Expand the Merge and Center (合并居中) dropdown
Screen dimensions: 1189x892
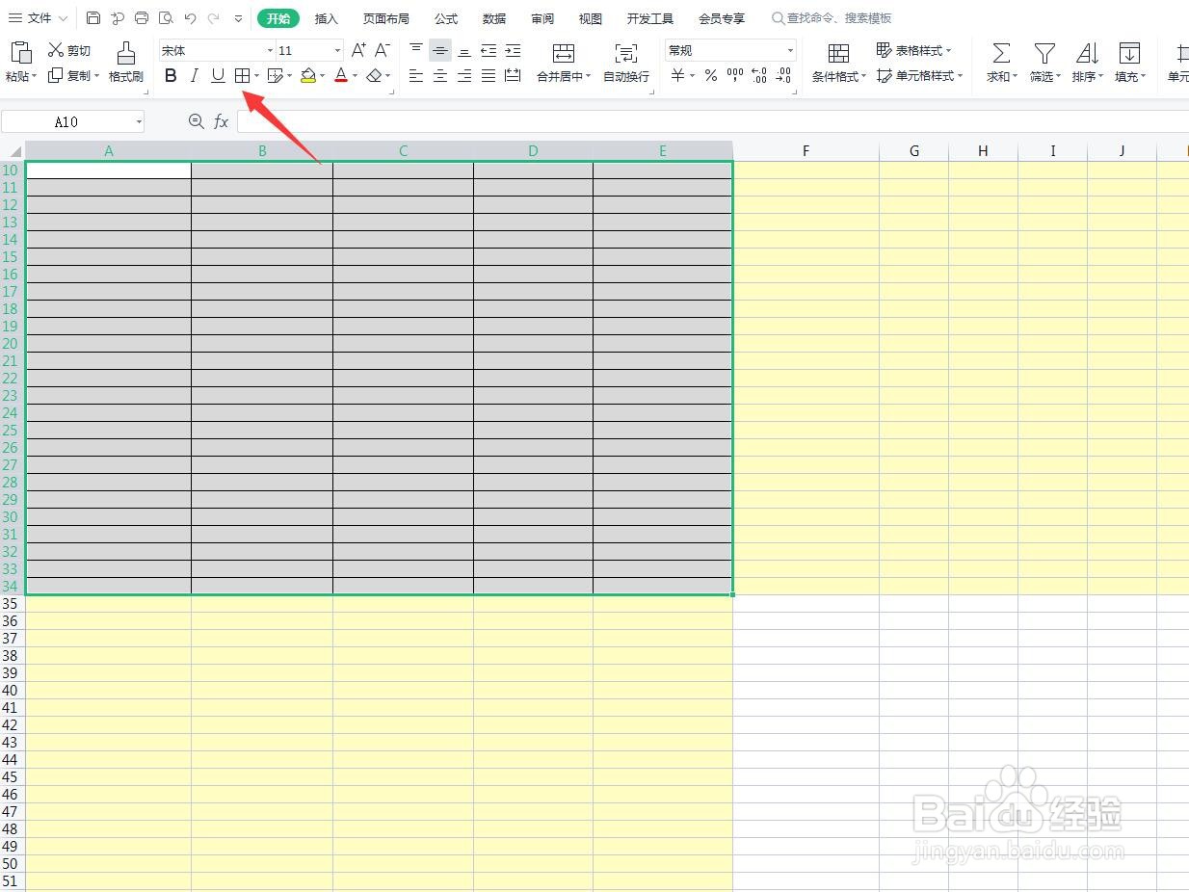point(589,76)
